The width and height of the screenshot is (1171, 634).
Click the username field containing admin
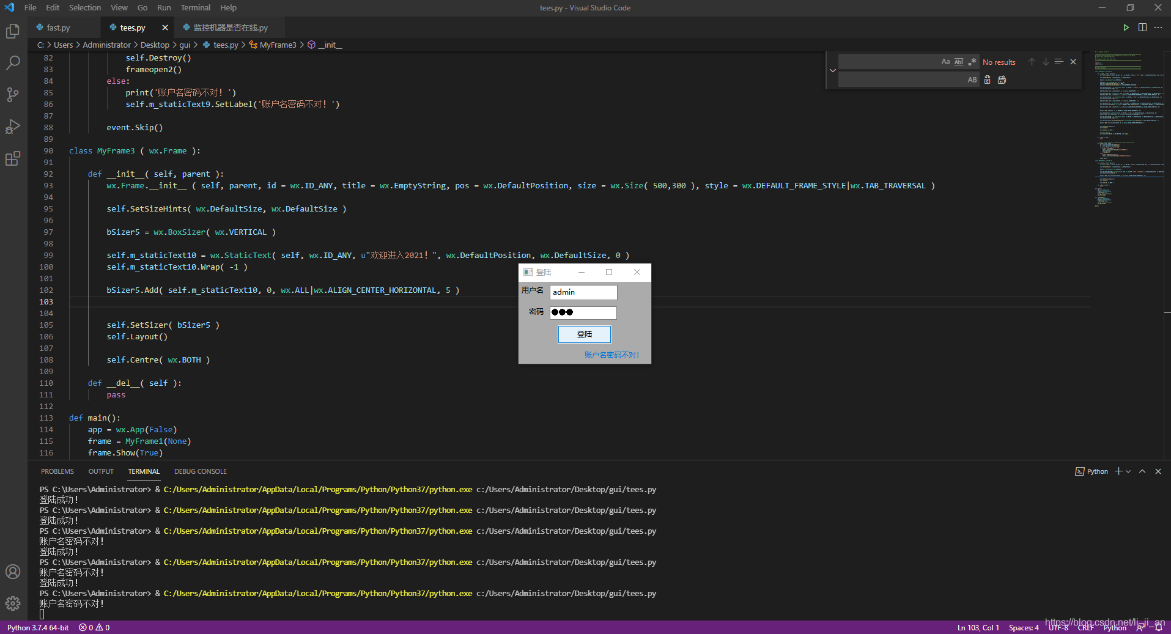tap(583, 292)
